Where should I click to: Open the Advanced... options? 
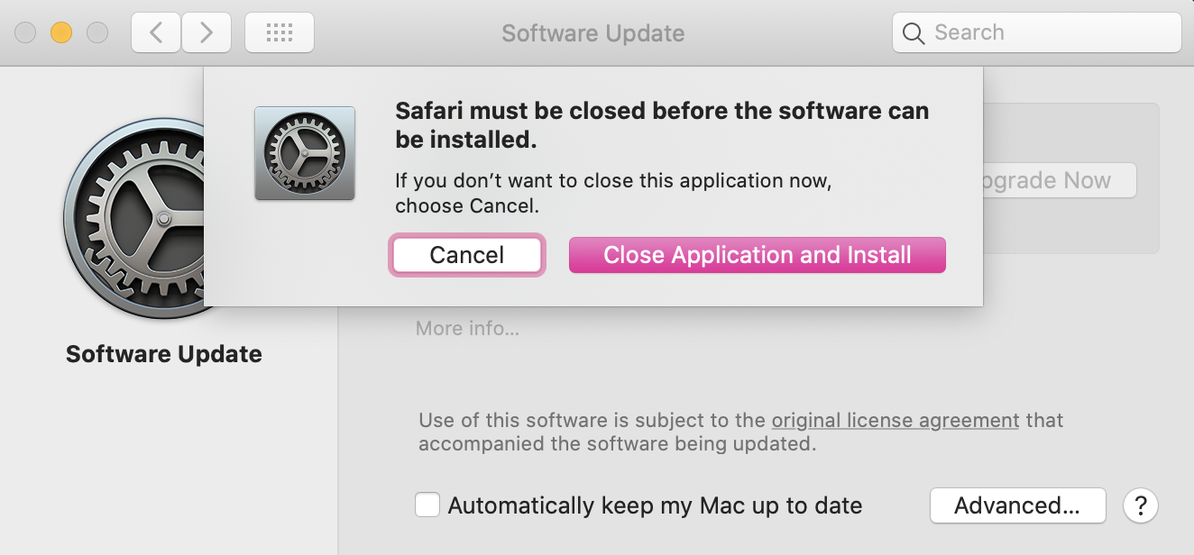point(1017,505)
